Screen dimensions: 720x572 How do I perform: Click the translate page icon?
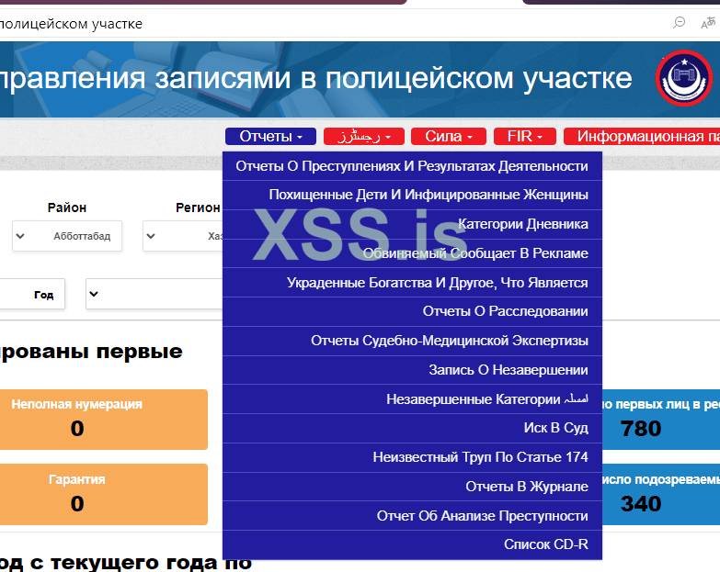click(709, 22)
